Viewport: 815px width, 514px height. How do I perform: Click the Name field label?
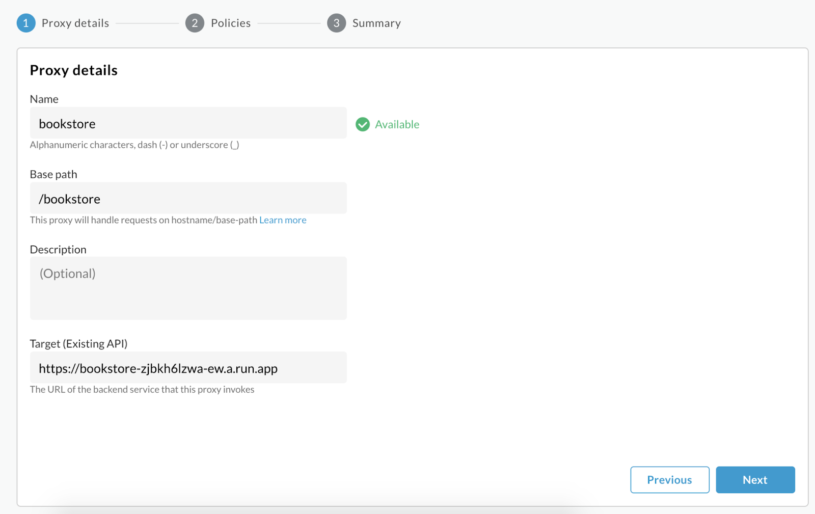tap(44, 99)
